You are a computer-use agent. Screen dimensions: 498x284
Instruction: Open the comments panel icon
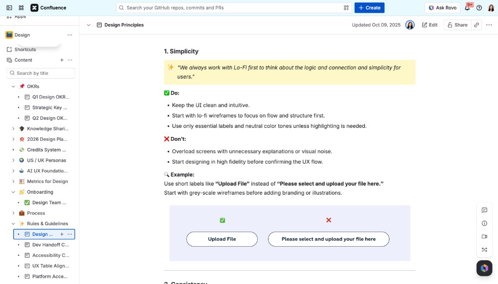pyautogui.click(x=484, y=210)
